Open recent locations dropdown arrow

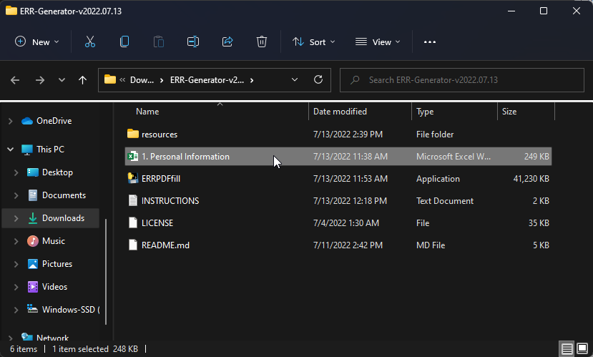[x=62, y=80]
